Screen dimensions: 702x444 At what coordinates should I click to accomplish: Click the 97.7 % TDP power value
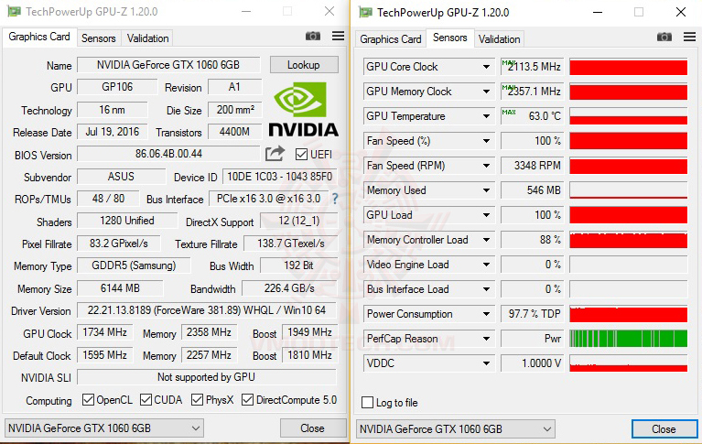(533, 314)
